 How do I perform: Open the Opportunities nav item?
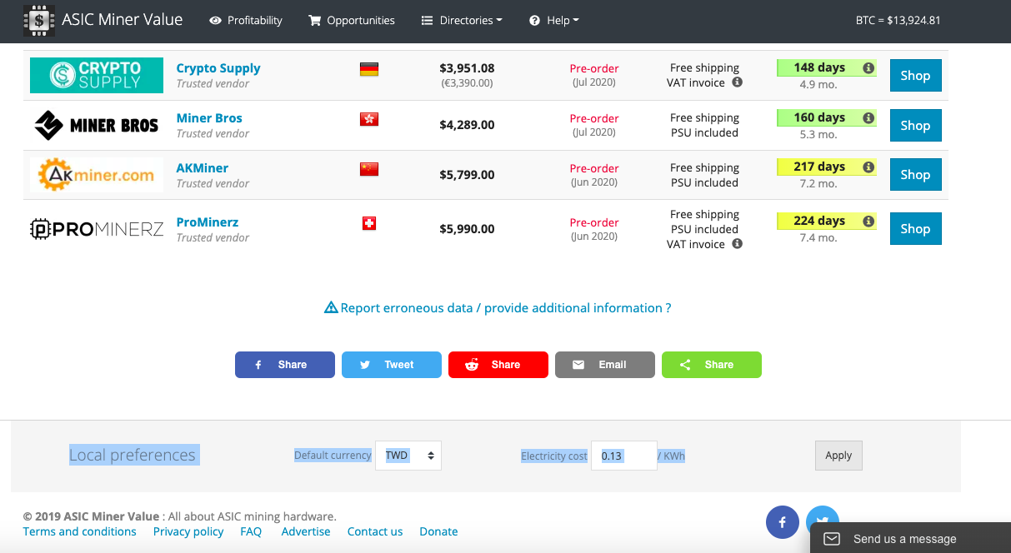pyautogui.click(x=352, y=20)
